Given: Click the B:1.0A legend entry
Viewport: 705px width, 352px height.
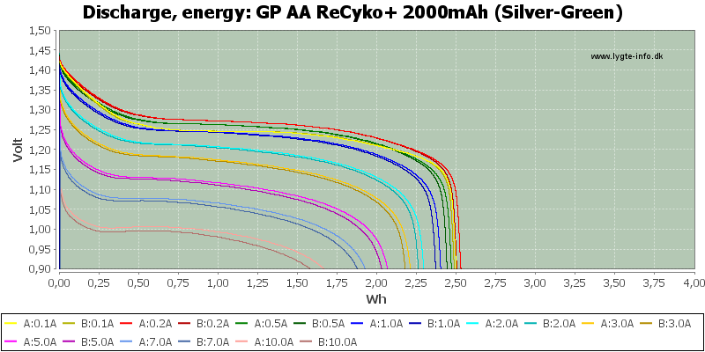Looking at the screenshot, I should (434, 323).
